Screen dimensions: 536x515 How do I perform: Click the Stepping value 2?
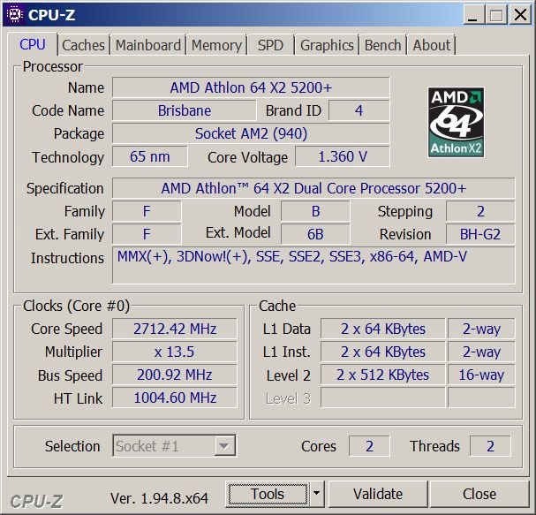click(x=480, y=211)
